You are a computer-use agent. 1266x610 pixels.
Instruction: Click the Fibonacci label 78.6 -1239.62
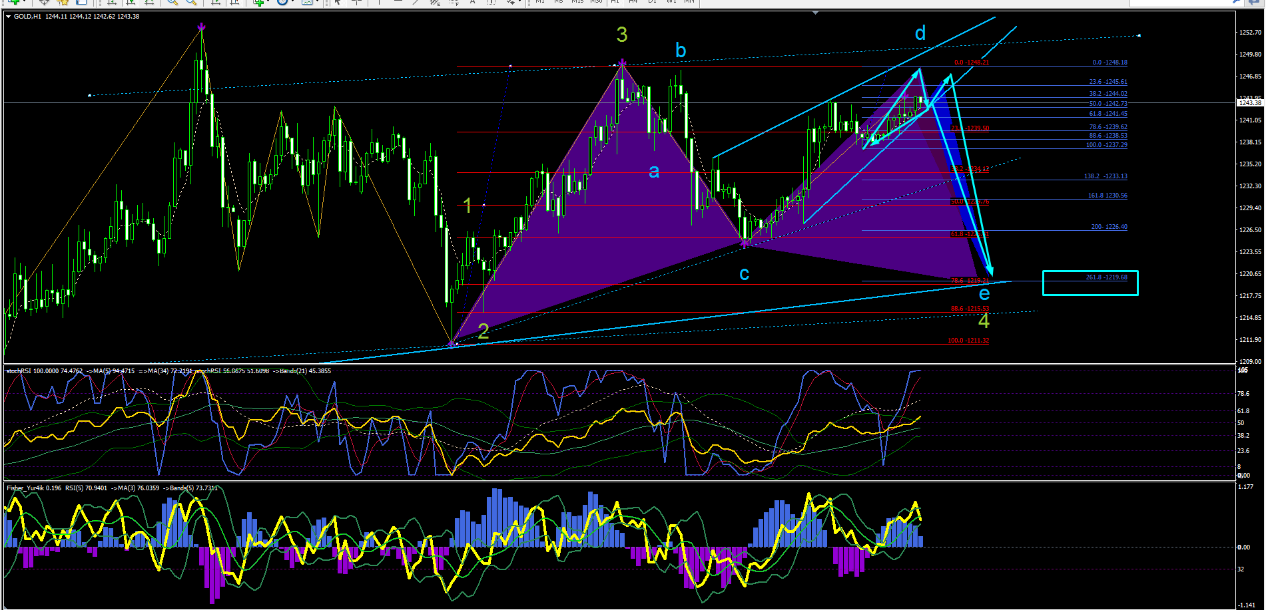1108,127
